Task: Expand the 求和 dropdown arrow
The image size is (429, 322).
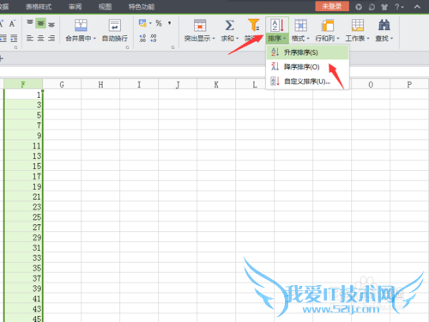Action: pyautogui.click(x=237, y=39)
